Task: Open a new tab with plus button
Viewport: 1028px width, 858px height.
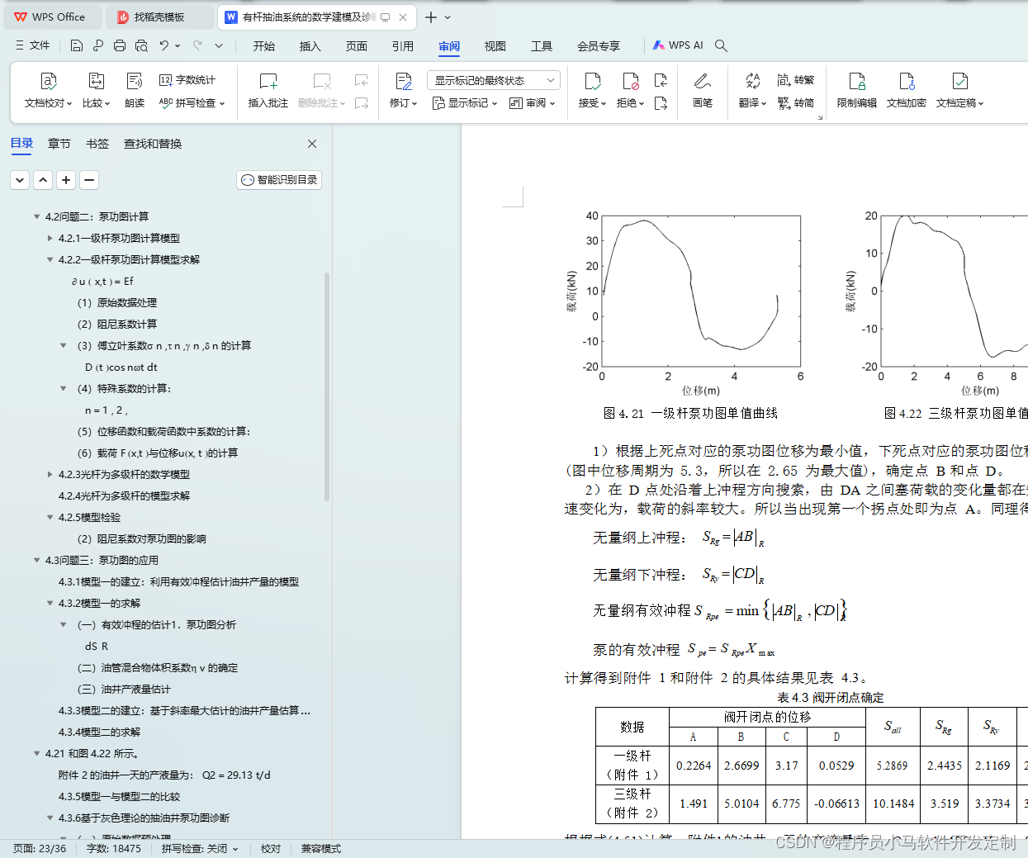Action: [431, 17]
